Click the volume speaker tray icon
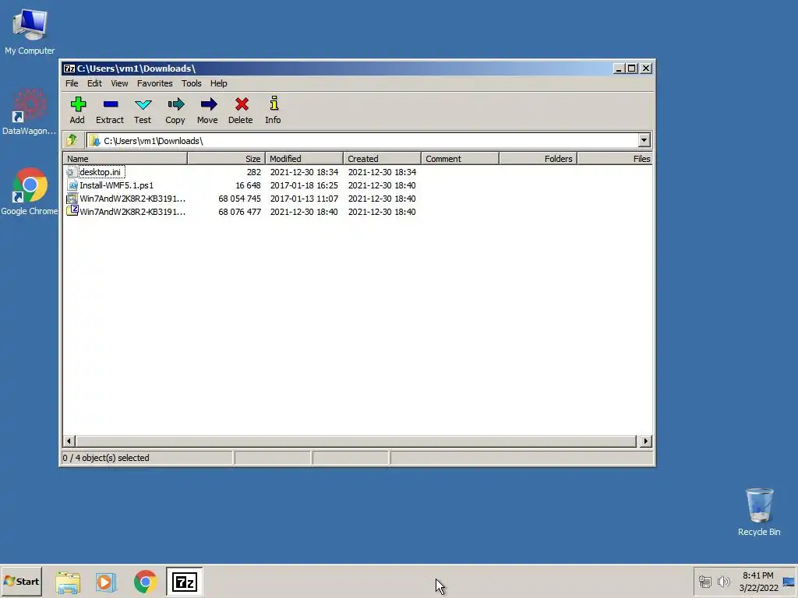Viewport: 798px width, 598px height. (x=723, y=581)
